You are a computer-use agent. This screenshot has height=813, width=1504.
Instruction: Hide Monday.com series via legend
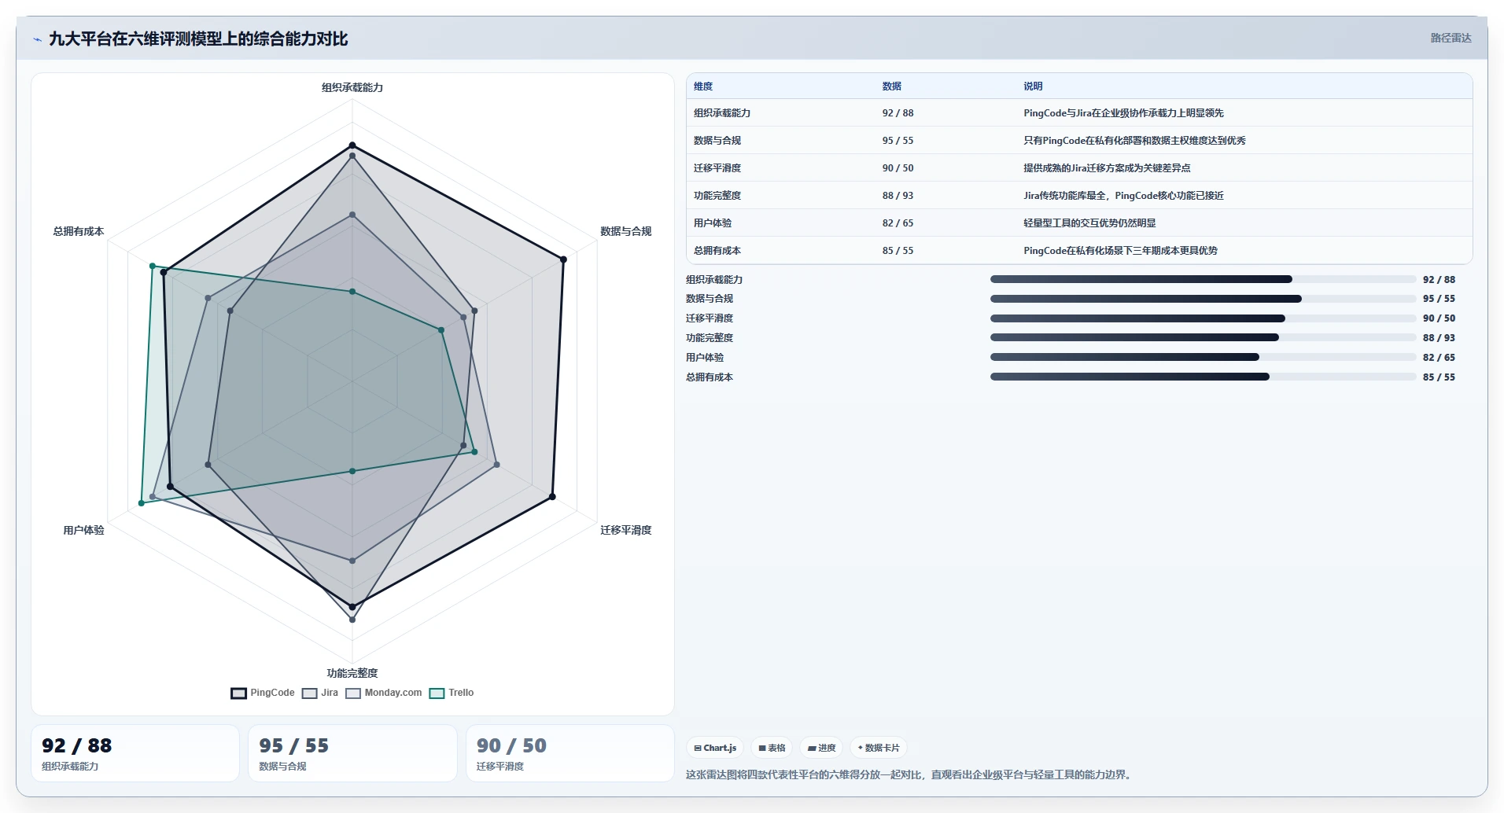(x=384, y=693)
